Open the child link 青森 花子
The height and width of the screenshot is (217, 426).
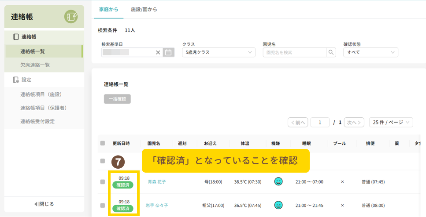coord(157,181)
